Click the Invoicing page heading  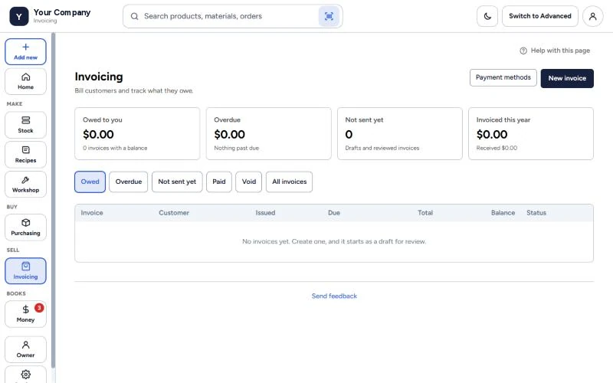click(99, 77)
